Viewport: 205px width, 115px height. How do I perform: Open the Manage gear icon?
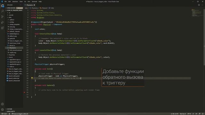tap(2, 110)
